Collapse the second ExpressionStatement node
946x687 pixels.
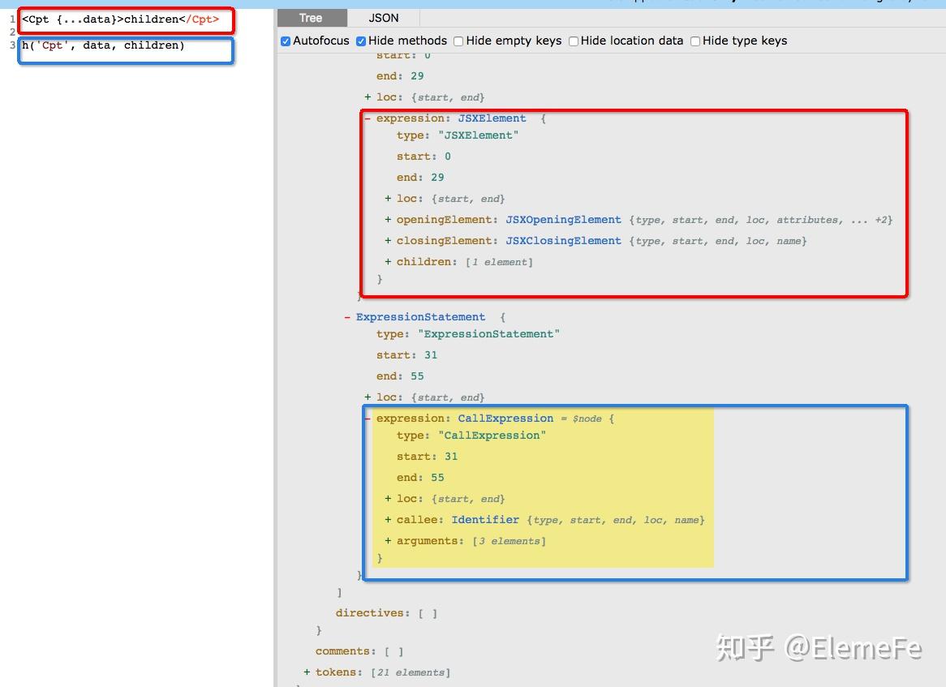(x=347, y=317)
